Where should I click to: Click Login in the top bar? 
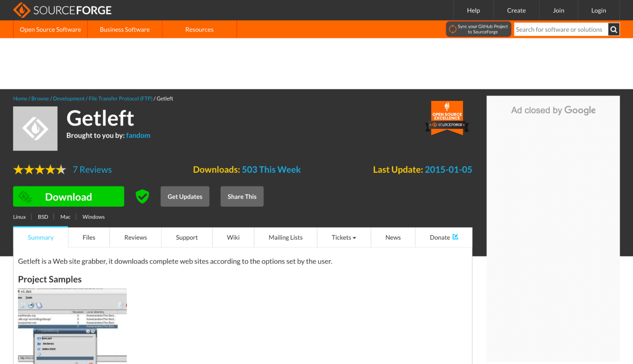pyautogui.click(x=599, y=10)
